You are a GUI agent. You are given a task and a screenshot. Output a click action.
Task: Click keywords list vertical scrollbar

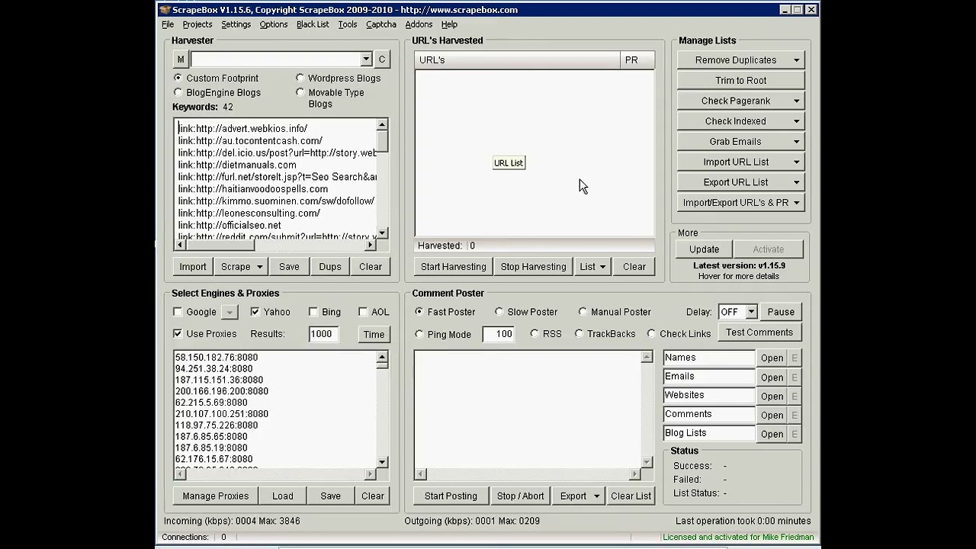coord(383,178)
